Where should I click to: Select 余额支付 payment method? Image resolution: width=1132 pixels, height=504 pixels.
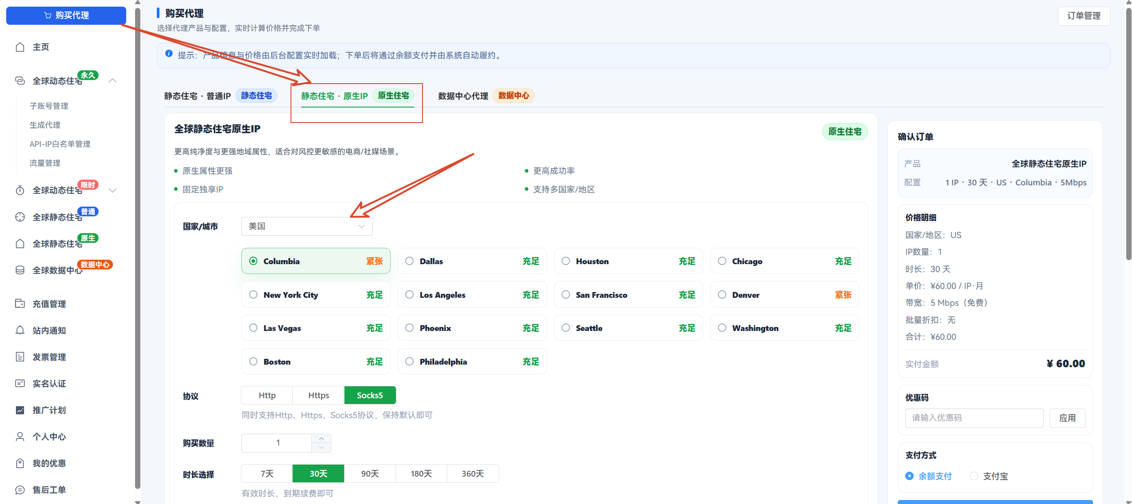click(x=929, y=476)
